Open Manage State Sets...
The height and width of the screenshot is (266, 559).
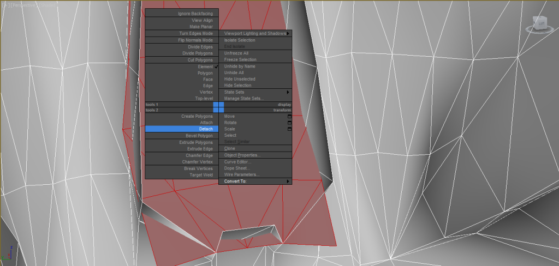coord(255,99)
